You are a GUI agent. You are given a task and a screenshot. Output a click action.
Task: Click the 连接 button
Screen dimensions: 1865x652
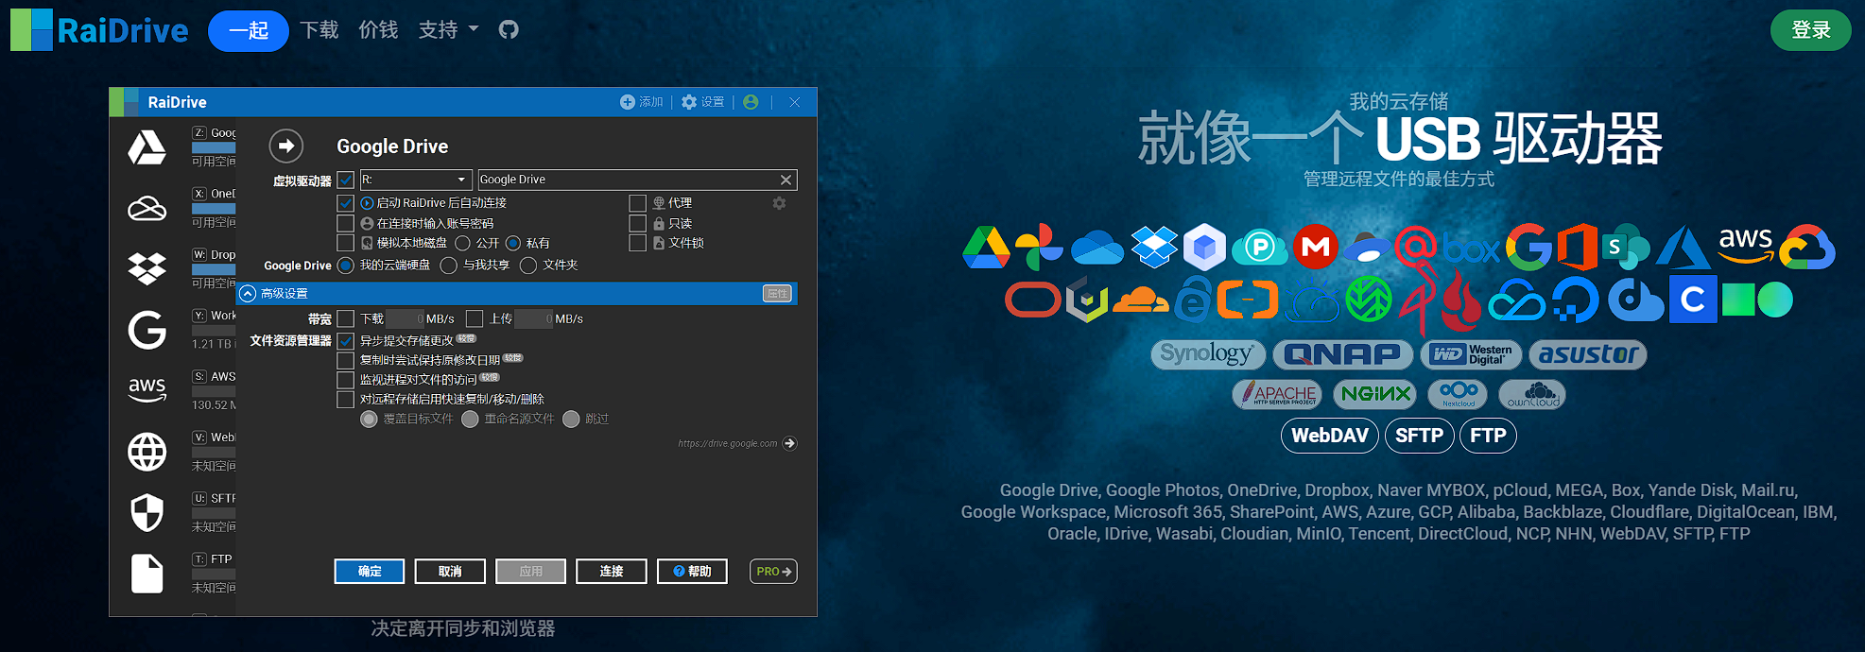[612, 572]
